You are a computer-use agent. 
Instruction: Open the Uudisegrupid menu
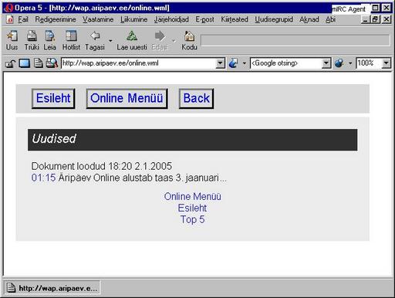point(274,19)
